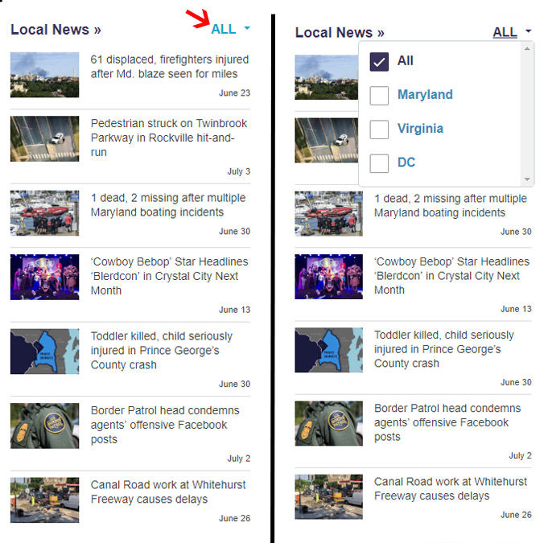Viewport: 548px width, 543px height.
Task: Collapse the underlined ALL dropdown above the checklist
Action: pyautogui.click(x=505, y=32)
